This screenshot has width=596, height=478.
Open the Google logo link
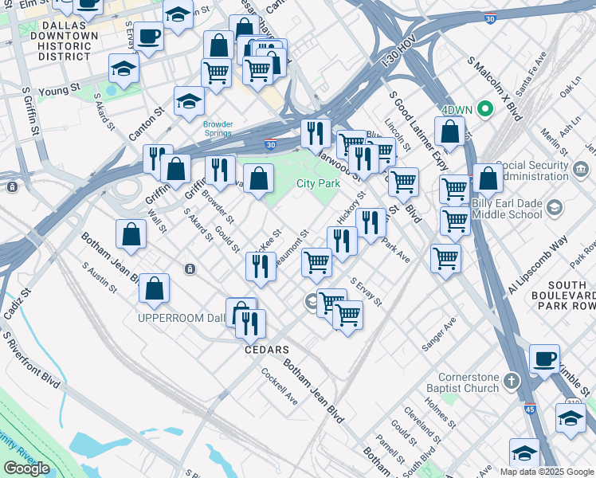(26, 469)
